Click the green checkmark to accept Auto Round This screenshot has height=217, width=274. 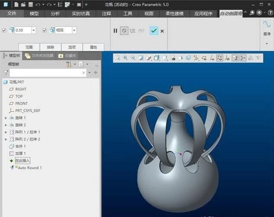tap(153, 31)
